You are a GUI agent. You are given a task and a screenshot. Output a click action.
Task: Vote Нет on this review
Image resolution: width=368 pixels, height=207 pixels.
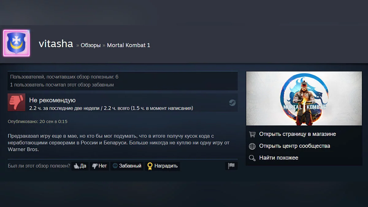click(x=99, y=166)
